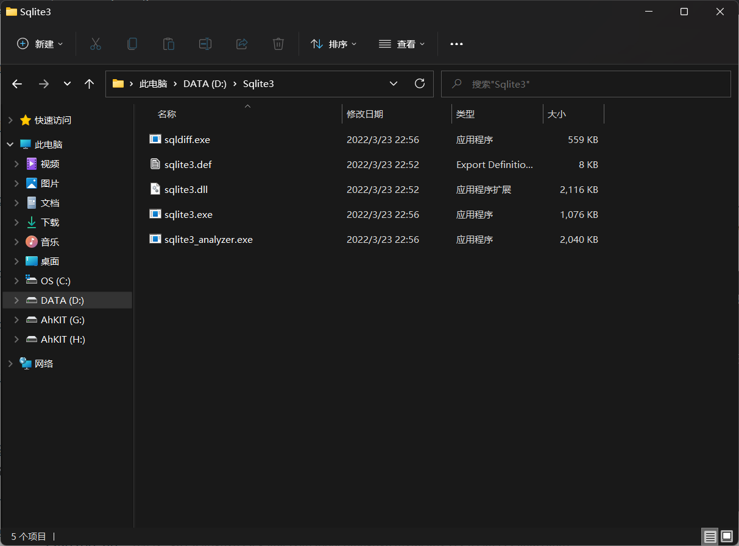
Task: Expand 视频 tree node chevron
Action: (16, 164)
